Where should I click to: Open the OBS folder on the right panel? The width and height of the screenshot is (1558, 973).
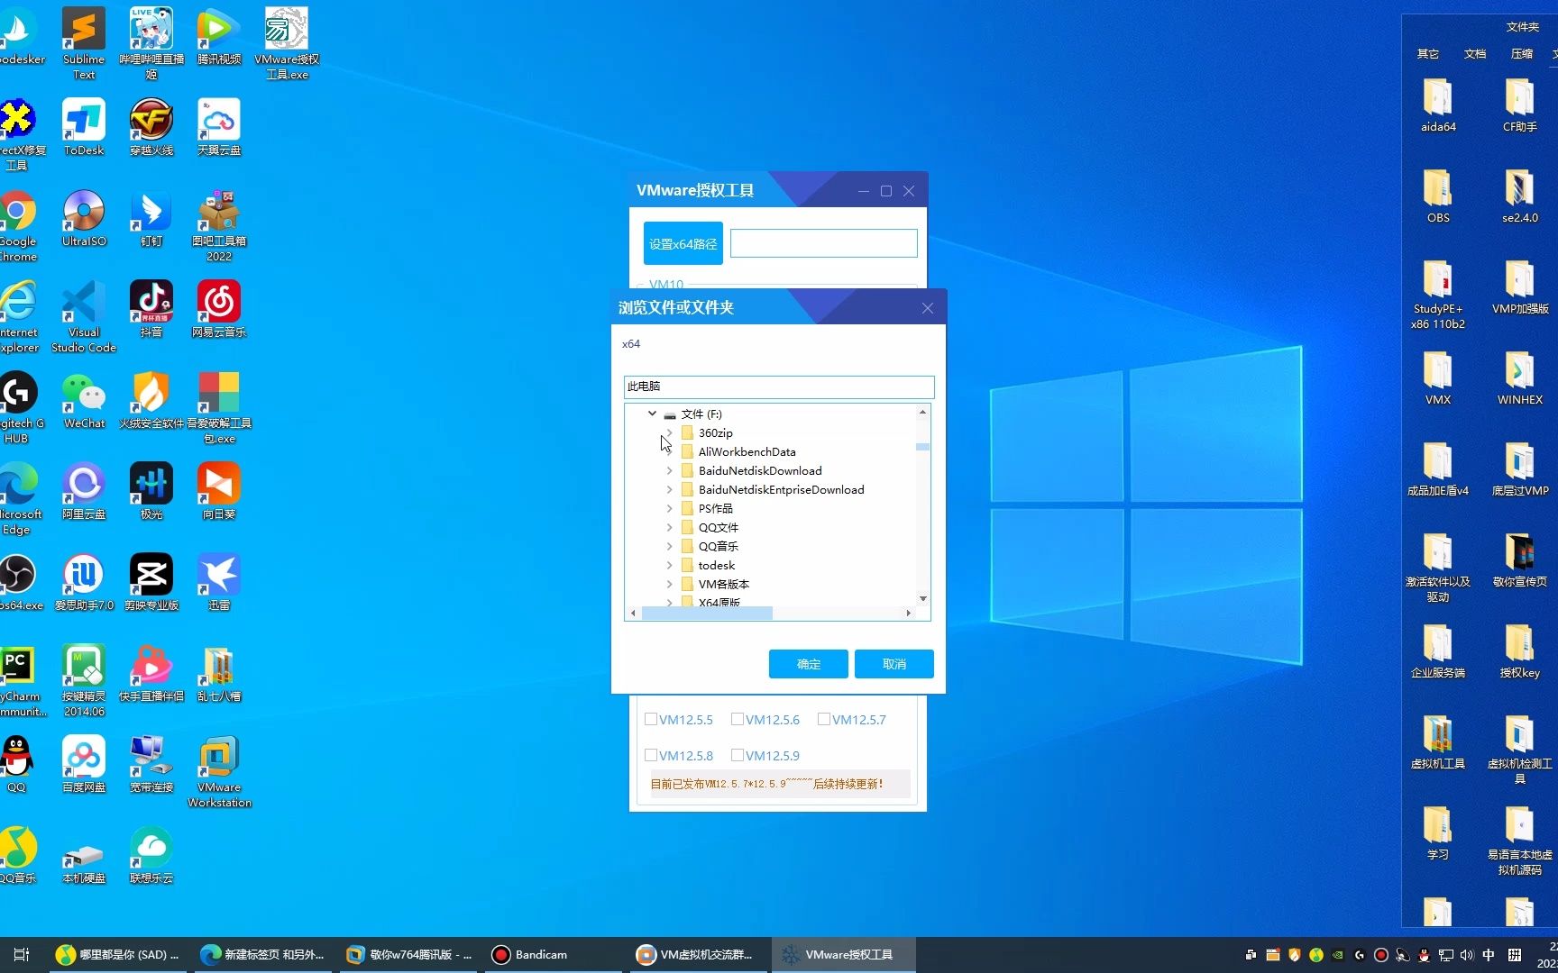[1436, 191]
